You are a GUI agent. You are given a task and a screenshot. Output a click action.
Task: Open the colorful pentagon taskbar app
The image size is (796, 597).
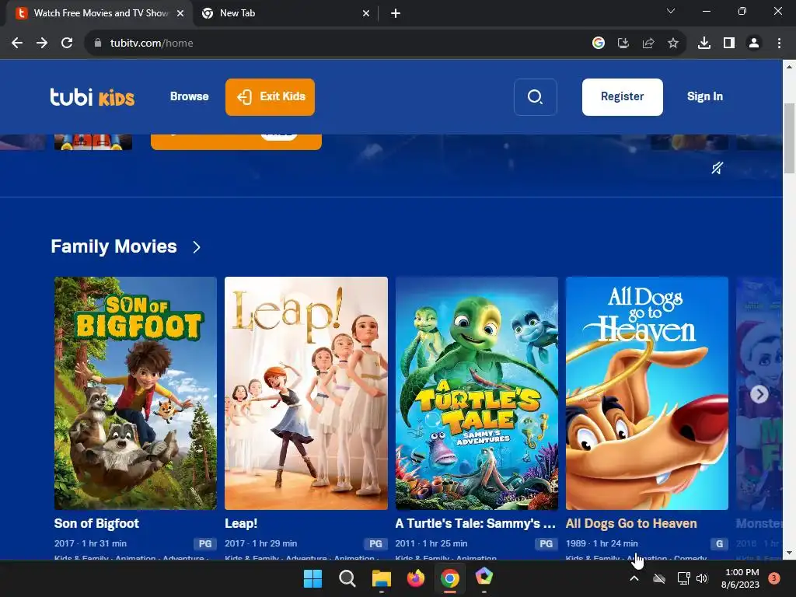tap(484, 578)
